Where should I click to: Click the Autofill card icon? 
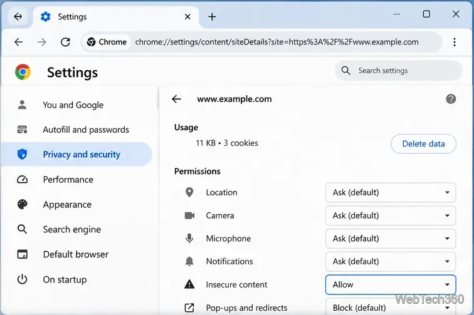point(22,130)
